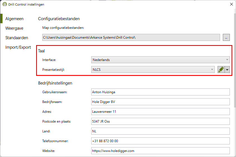The height and width of the screenshot is (157, 236).
Task: Open the Presentatiestijl dropdown showing NLCS
Action: click(x=153, y=69)
